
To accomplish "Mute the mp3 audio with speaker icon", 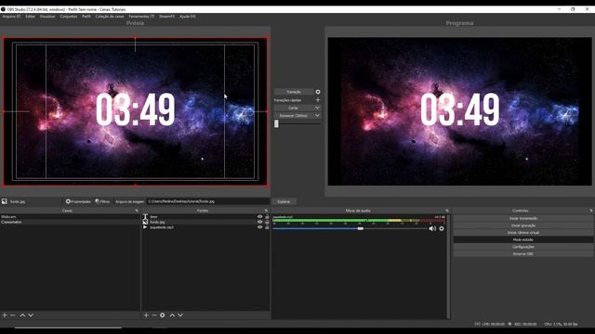I will (x=432, y=228).
